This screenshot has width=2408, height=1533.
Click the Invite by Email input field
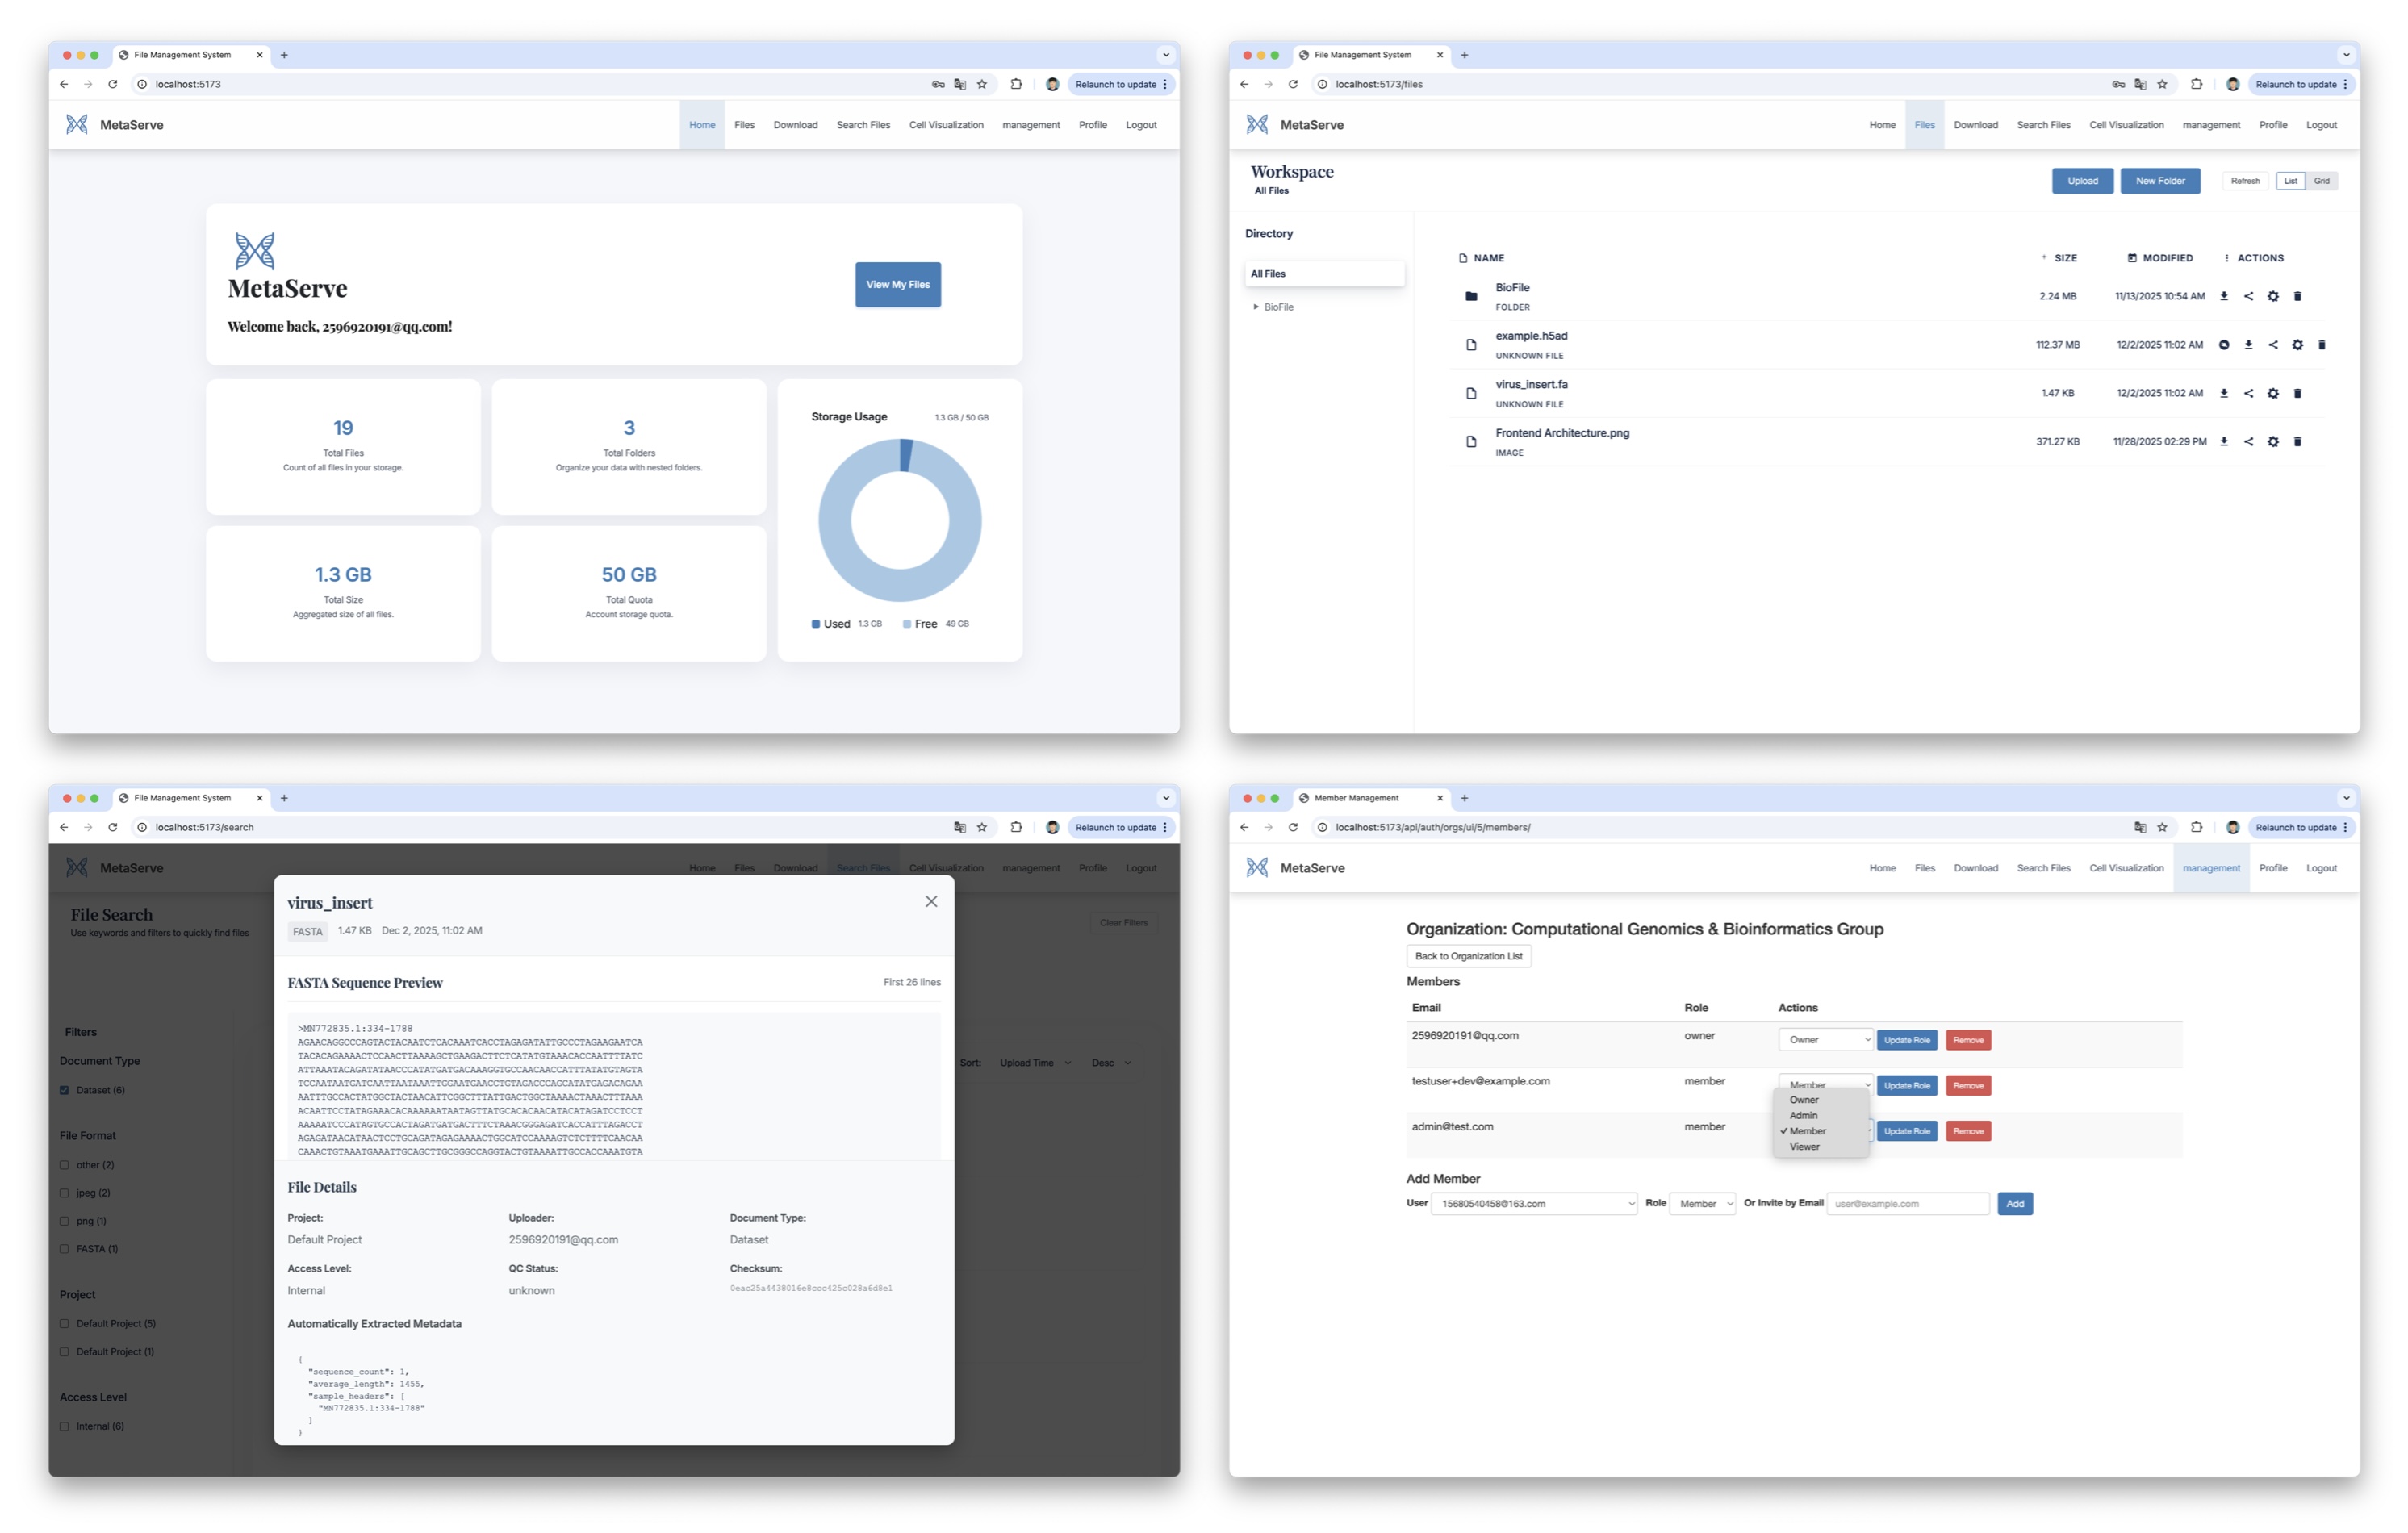coord(1907,1204)
